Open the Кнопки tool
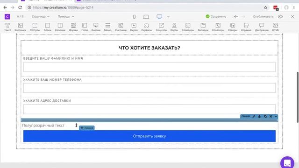 tap(96, 27)
